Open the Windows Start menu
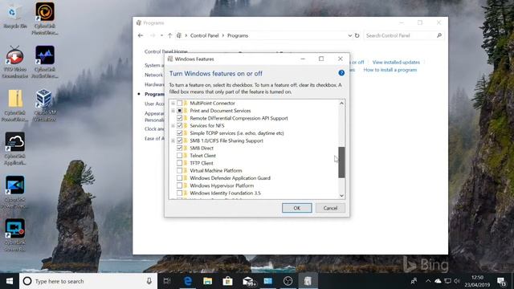 click(10, 281)
